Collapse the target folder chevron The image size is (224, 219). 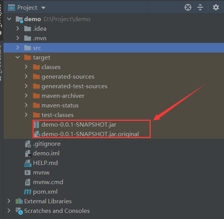tap(18, 57)
